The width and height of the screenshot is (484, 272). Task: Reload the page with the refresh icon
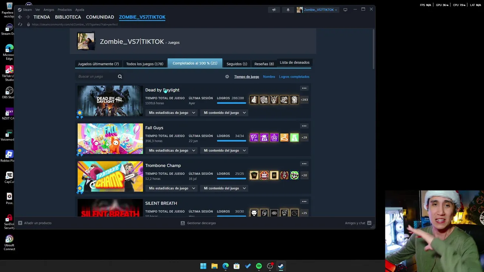pos(20,25)
